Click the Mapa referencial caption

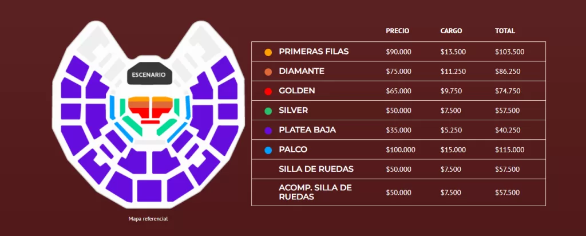pos(148,219)
